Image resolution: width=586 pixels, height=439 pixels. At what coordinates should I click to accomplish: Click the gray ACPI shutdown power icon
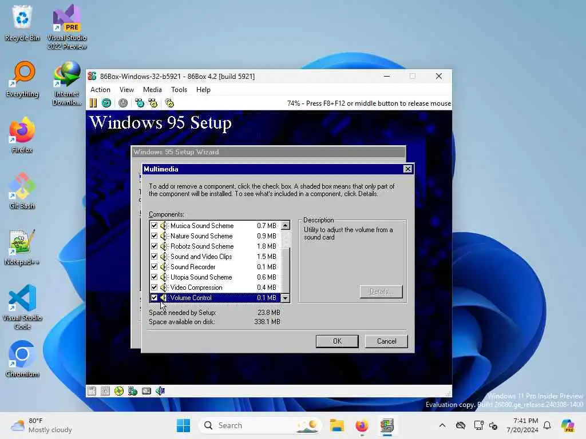click(x=123, y=103)
